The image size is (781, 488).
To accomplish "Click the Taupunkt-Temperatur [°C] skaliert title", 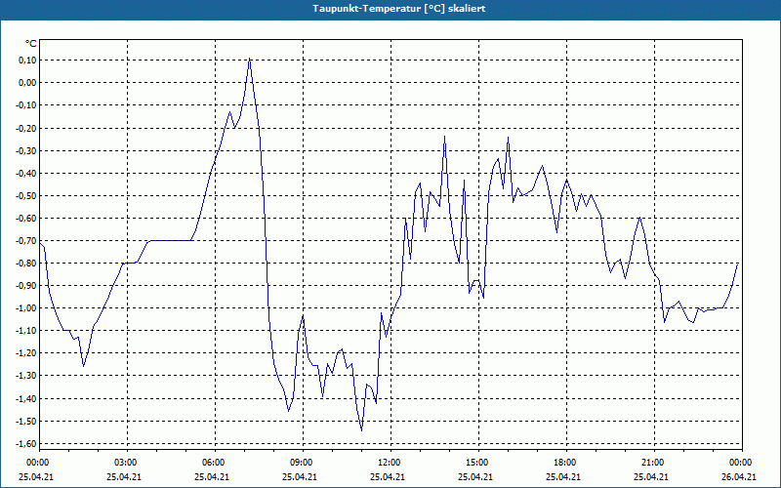I will [398, 9].
